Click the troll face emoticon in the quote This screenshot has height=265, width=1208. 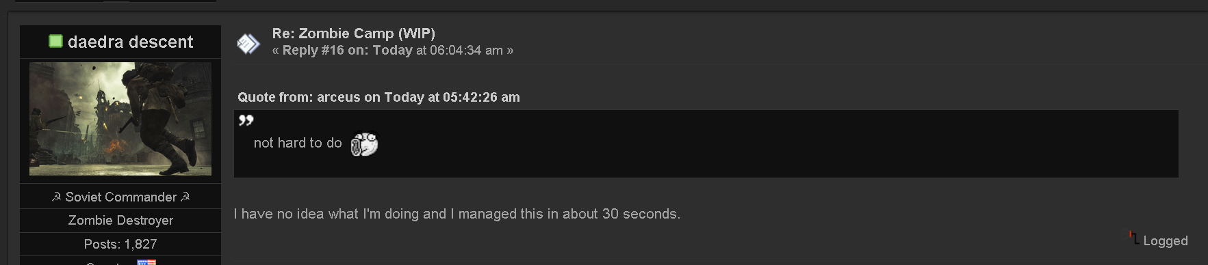coord(364,143)
